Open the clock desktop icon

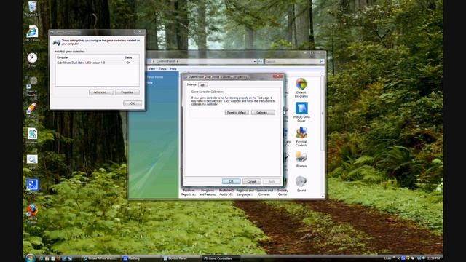click(x=32, y=57)
